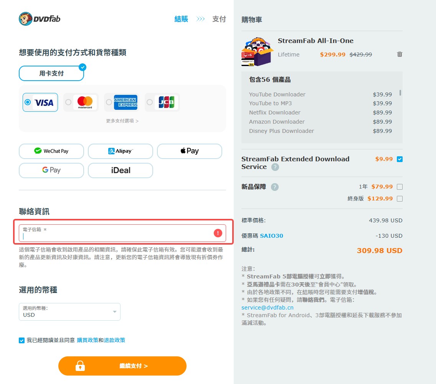Click the StreamFab All-In-One title

(315, 41)
